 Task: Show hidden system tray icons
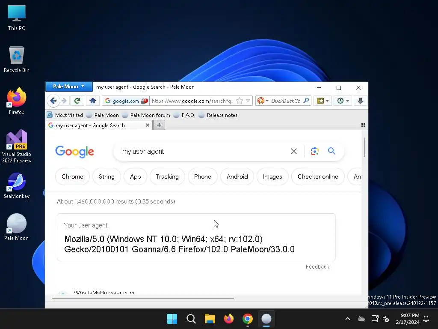point(348,319)
